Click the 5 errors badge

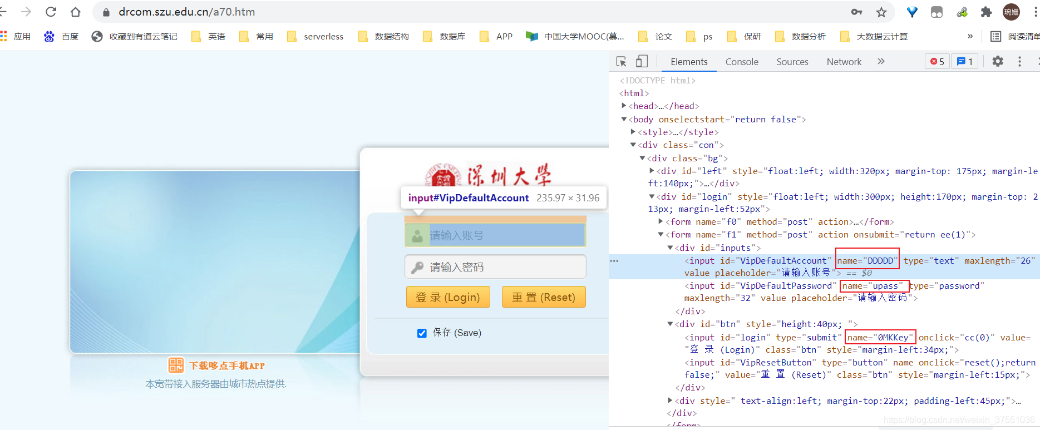[937, 61]
